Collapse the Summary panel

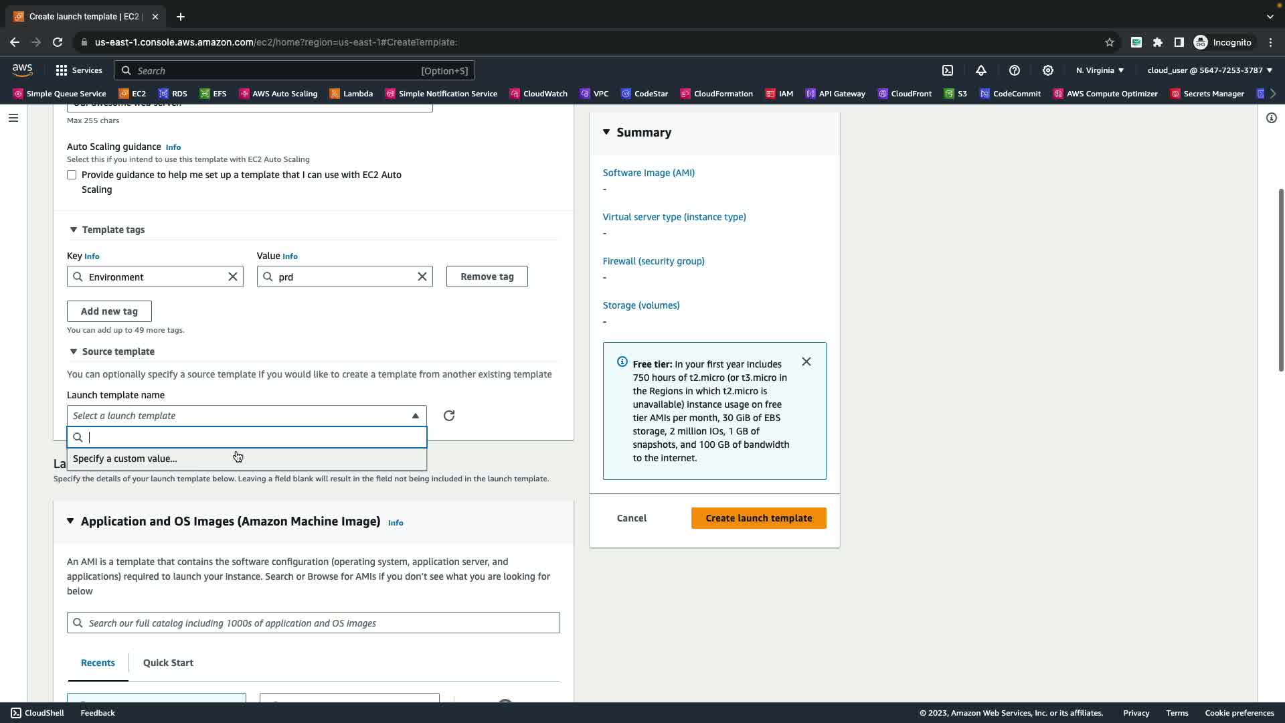(606, 133)
